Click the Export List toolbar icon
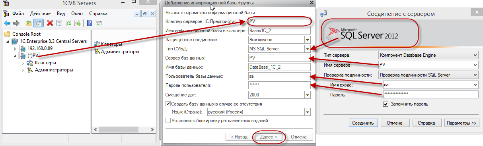The image size is (483, 146). point(78,23)
